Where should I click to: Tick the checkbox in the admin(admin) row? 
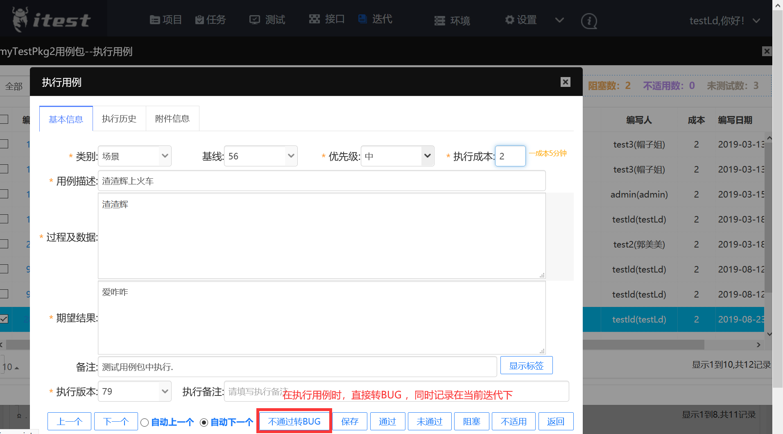coord(4,194)
